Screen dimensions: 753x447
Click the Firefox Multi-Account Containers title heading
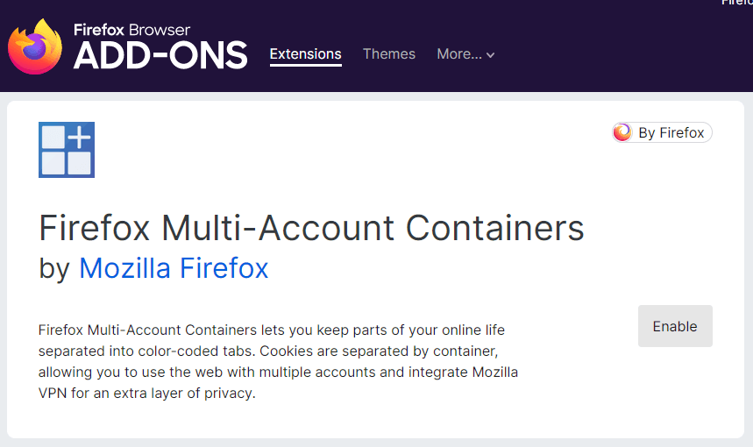(311, 229)
